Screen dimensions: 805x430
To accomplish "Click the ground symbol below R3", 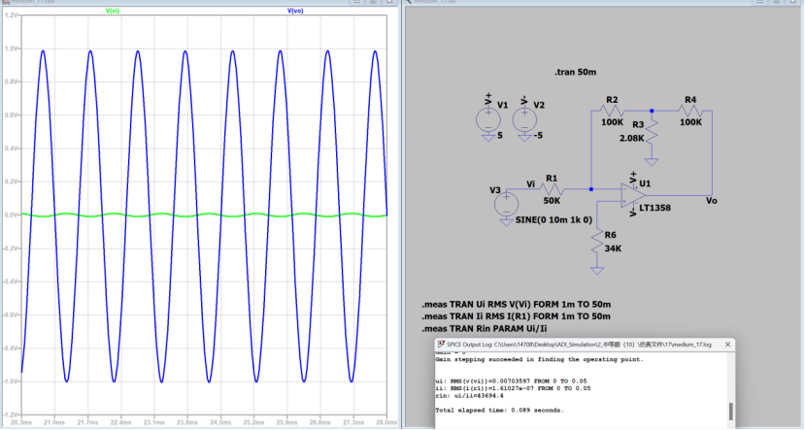I will tap(652, 162).
